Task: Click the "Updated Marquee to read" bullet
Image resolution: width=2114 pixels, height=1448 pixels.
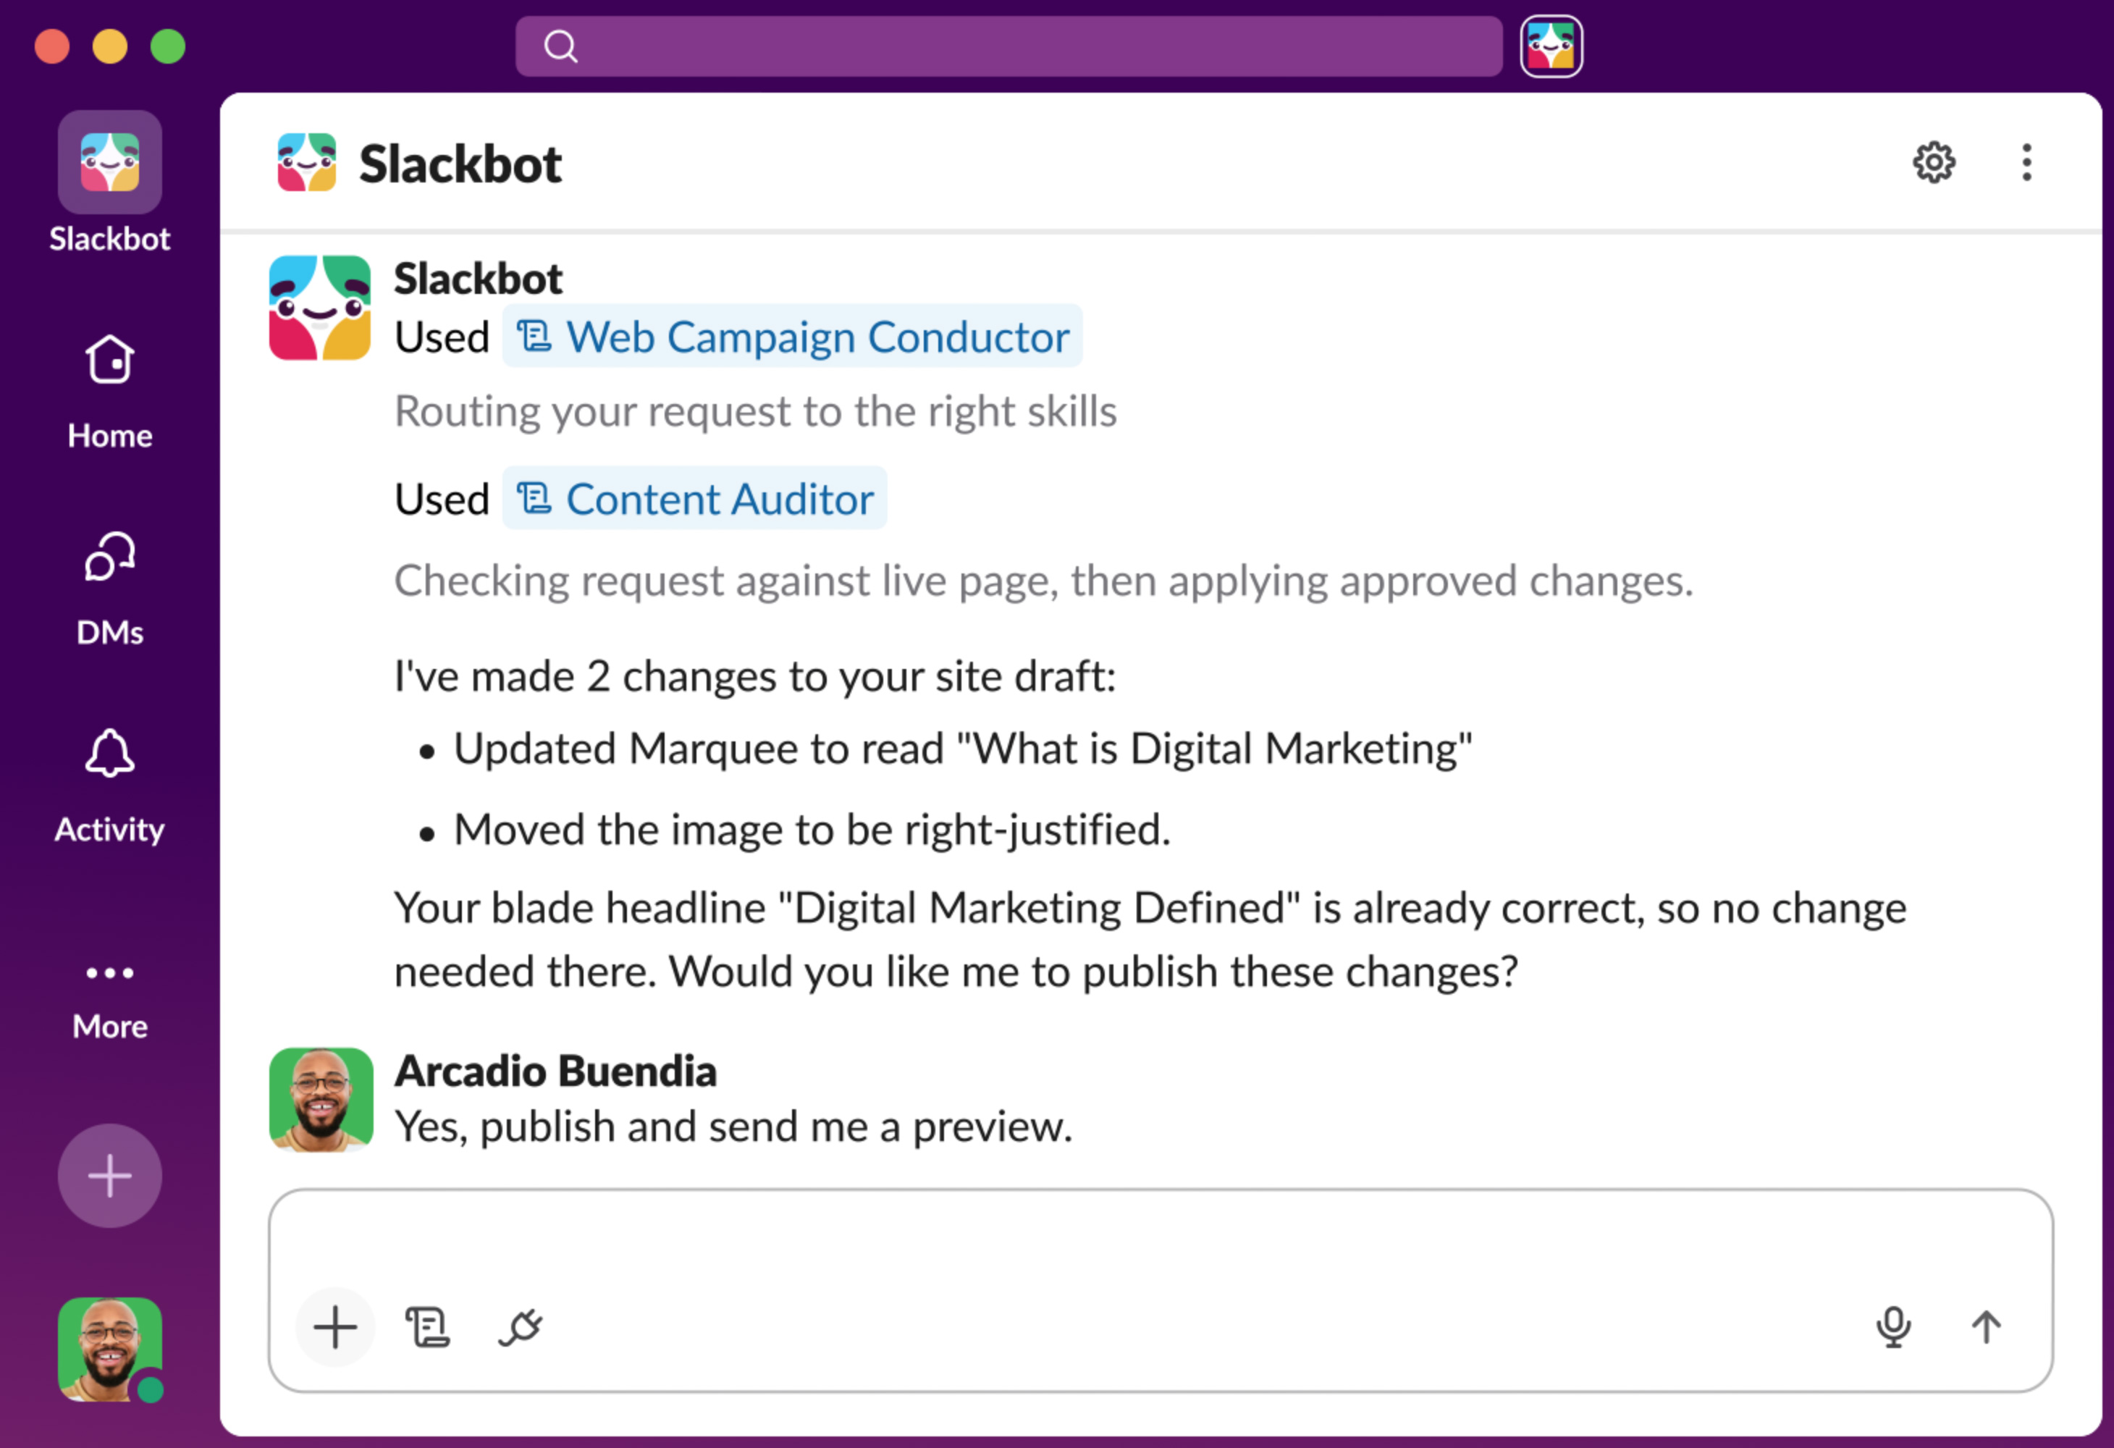Action: (962, 749)
